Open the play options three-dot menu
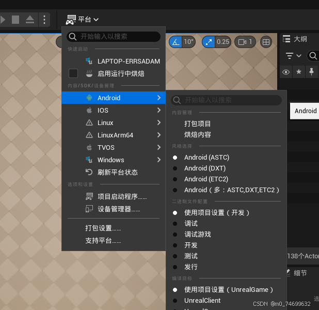Screen dimensions: 319x310 click(x=44, y=20)
